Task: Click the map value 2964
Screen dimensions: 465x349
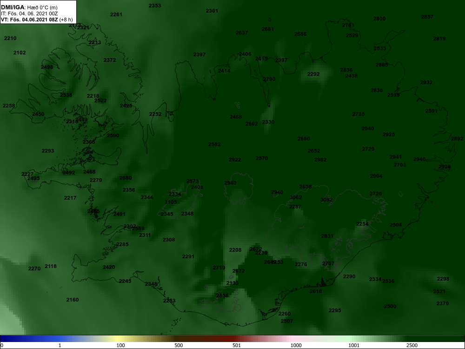Action: [376, 176]
